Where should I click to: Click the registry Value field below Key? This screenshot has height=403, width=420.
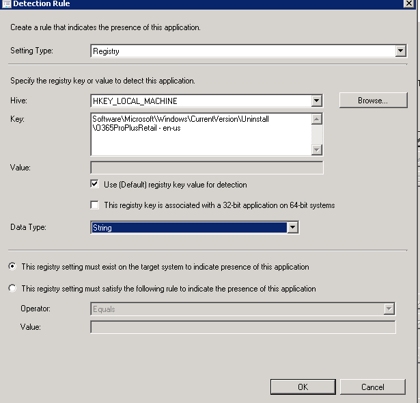pos(207,168)
